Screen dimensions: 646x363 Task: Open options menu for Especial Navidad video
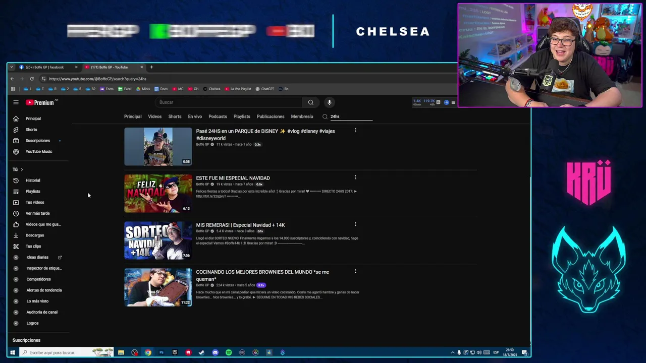coord(355,177)
